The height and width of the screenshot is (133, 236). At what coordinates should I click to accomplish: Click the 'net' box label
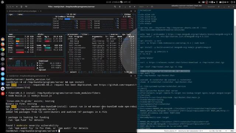[11, 59]
